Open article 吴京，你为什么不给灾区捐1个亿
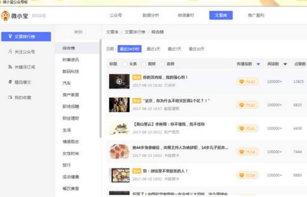The width and height of the screenshot is (307, 197). (176, 101)
